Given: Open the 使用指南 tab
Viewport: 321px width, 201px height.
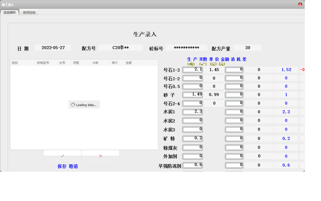Looking at the screenshot, I should (x=29, y=12).
